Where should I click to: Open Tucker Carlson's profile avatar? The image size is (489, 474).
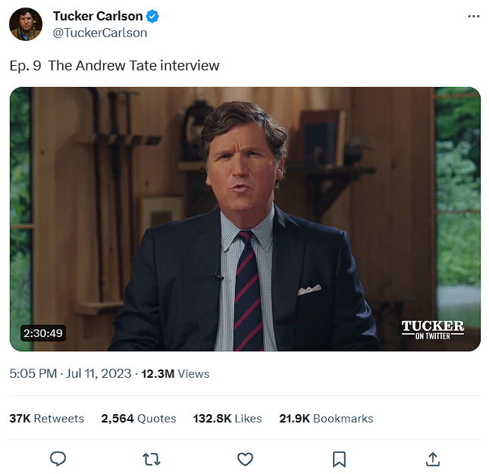26,24
